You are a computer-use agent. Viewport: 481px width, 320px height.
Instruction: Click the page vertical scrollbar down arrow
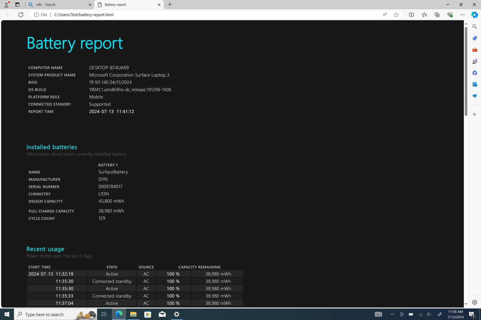click(466, 304)
